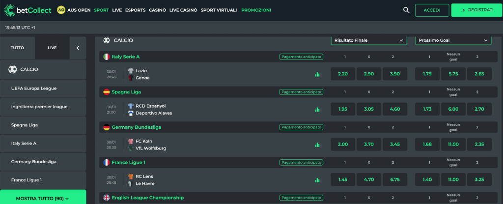Screen dimensions: 503x204
Task: Click the RC Lens jersey icon
Action: pyautogui.click(x=131, y=176)
